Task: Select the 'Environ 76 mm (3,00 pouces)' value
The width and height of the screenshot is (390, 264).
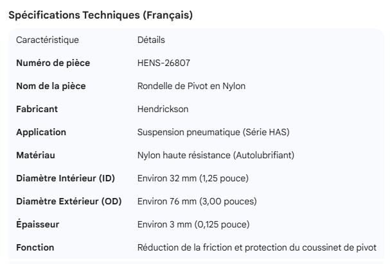Action: [x=197, y=201]
